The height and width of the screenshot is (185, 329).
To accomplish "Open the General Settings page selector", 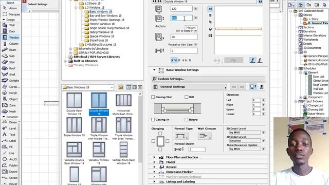I will click(190, 87).
